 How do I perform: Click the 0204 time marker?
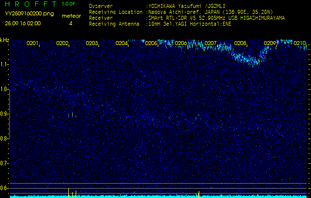click(x=122, y=44)
